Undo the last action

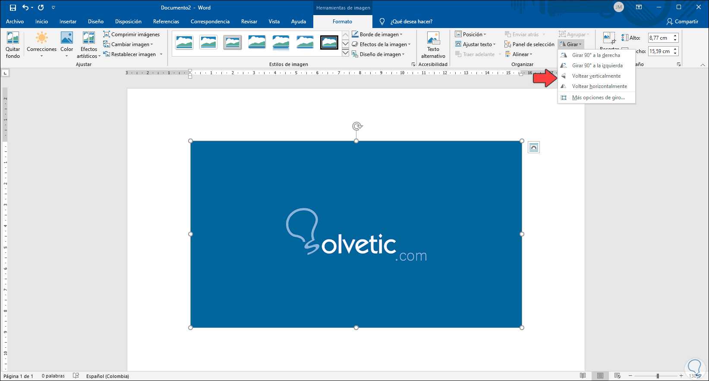click(x=25, y=8)
